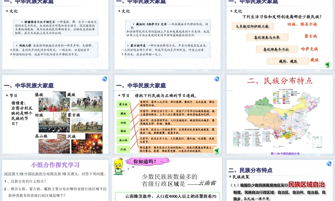Open the 回族 prayer gathering photo
This screenshot has height=201, width=335.
[x=54, y=122]
